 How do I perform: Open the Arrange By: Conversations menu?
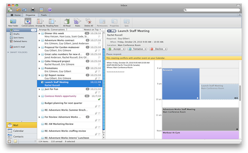tap(53, 30)
